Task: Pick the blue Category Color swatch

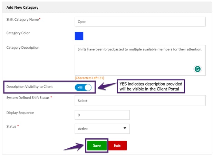Action: click(x=79, y=36)
